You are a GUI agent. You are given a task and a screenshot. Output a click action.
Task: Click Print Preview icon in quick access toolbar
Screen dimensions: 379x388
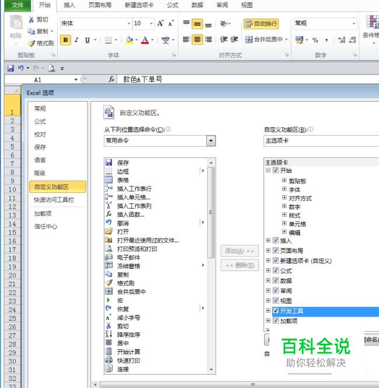coord(52,68)
